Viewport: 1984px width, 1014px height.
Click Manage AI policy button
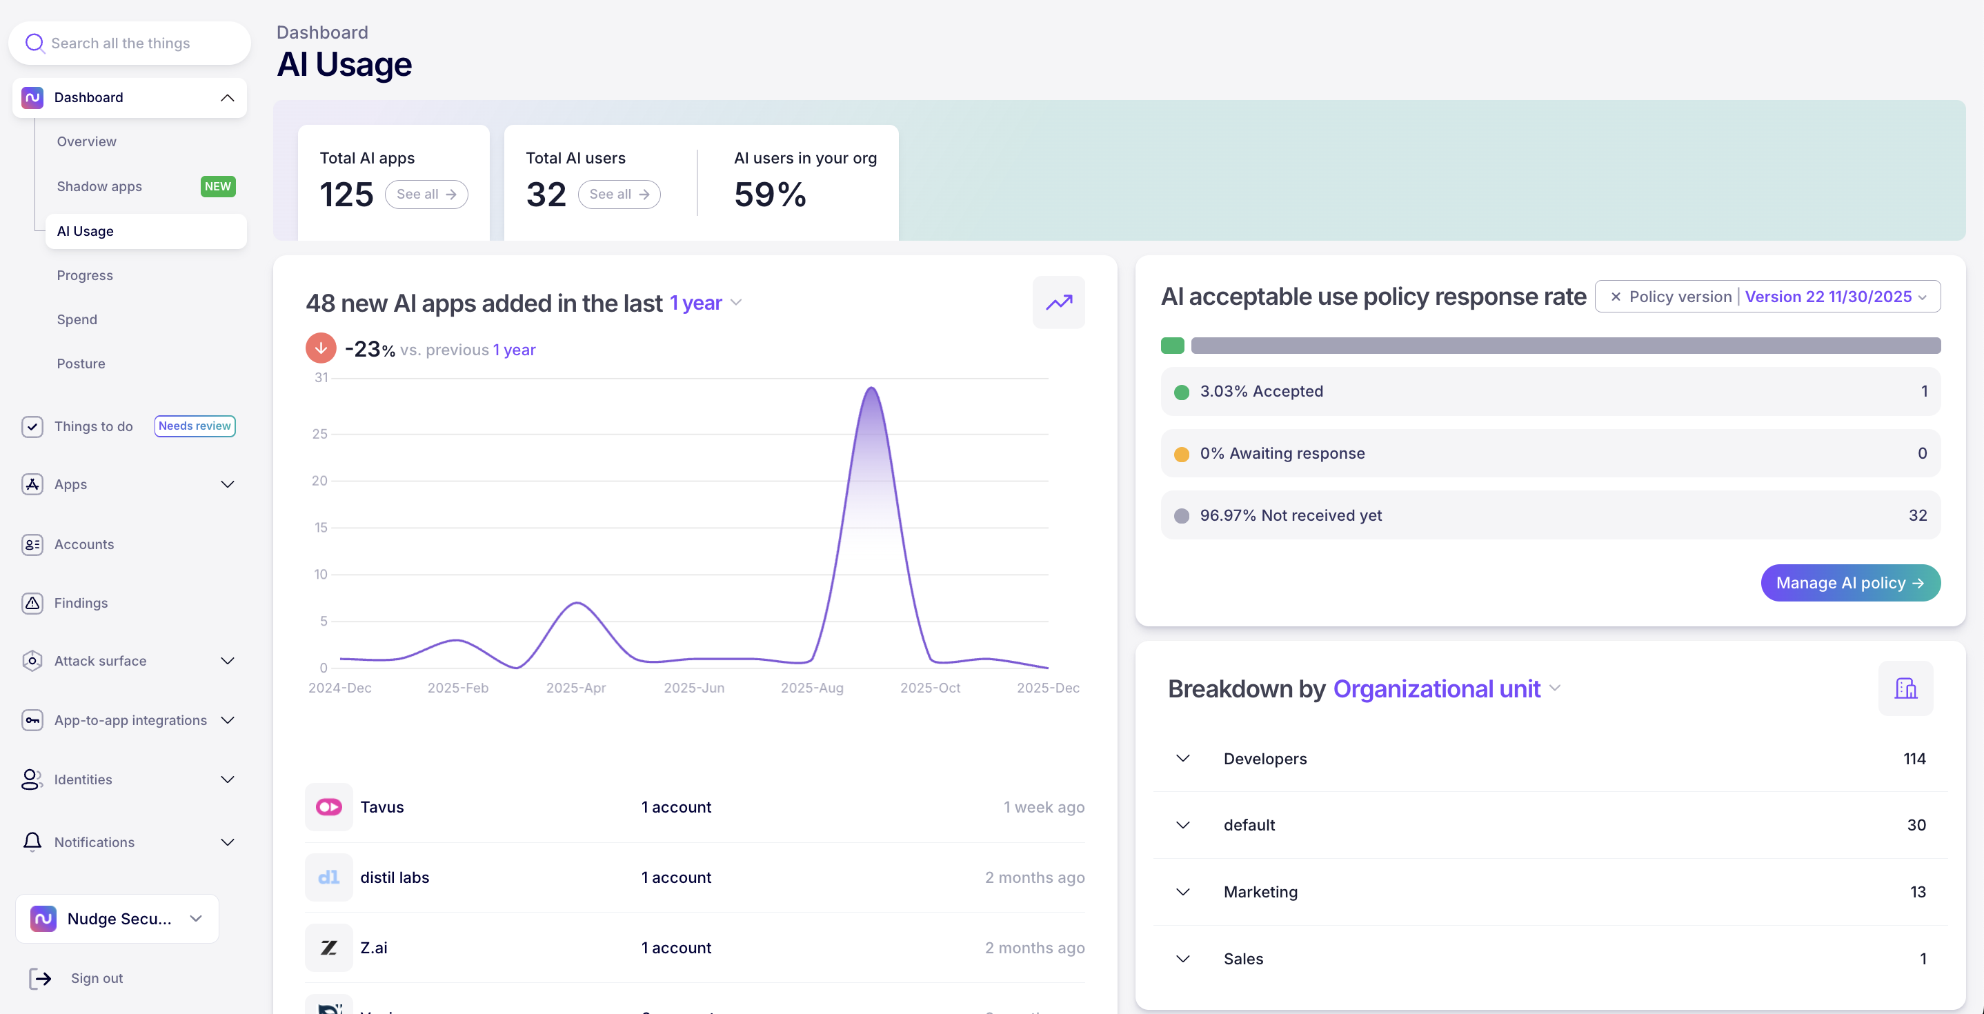(x=1850, y=583)
